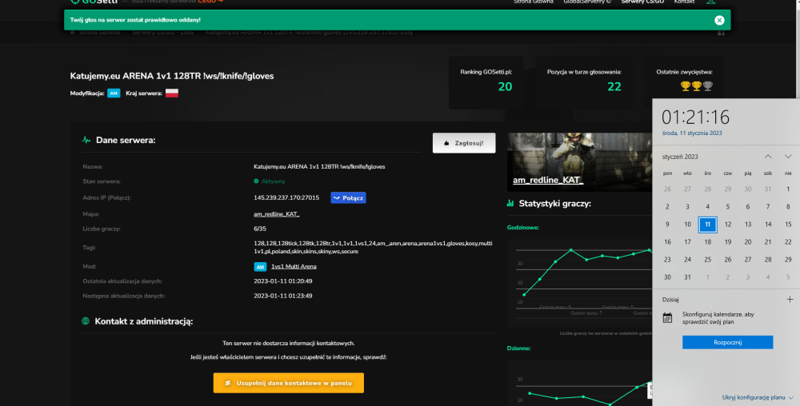Click the server IP 145.239.237.170:27015
Viewport: 800px width, 406px height.
click(x=286, y=197)
